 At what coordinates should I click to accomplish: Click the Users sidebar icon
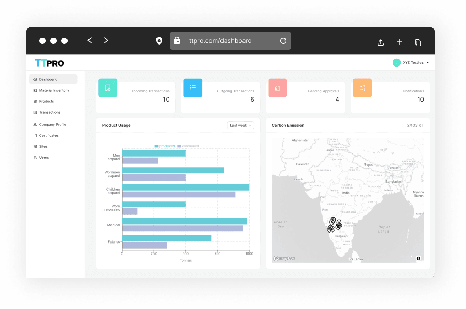pos(35,157)
